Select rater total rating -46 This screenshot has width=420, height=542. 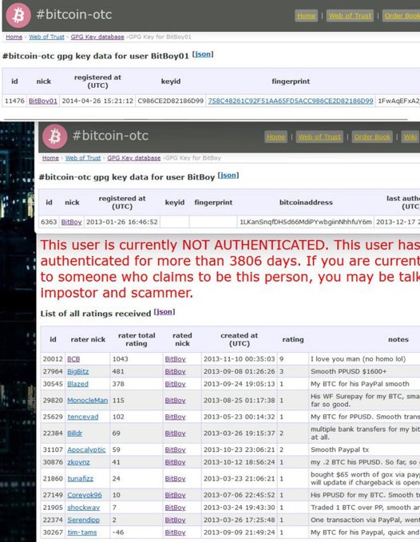118,532
